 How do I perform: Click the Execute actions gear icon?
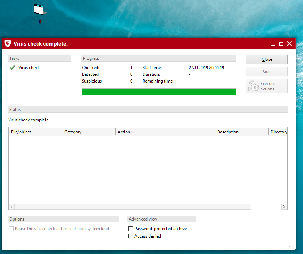click(253, 86)
